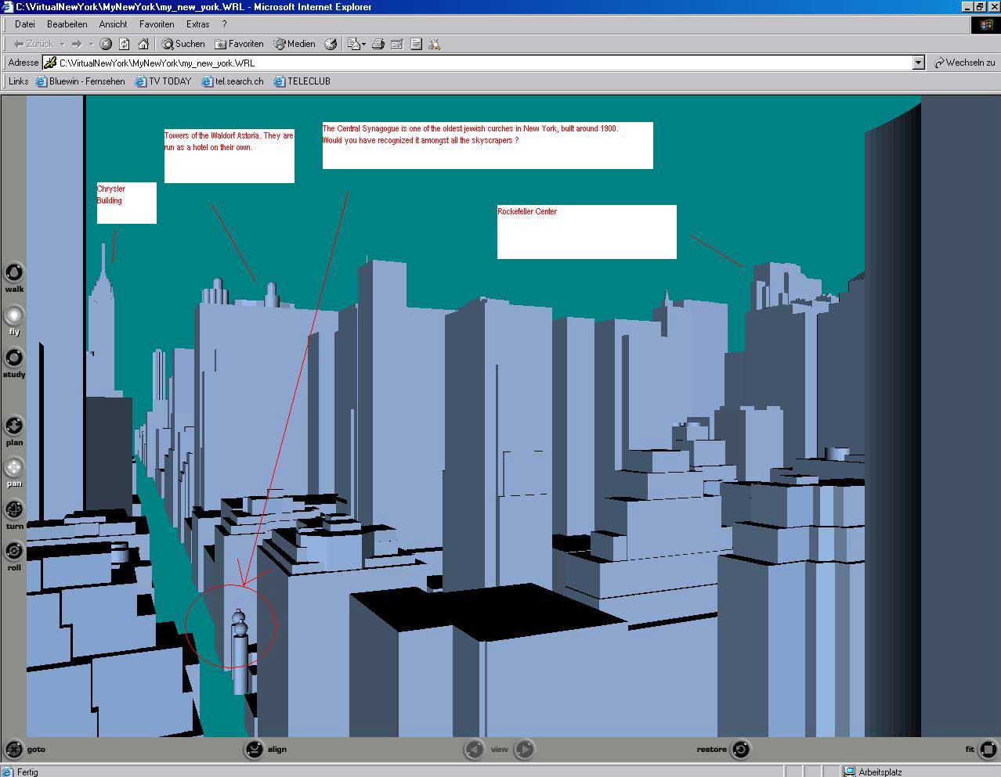Click the discuss toolbar icon
Screen dimensions: 1001x777
point(416,44)
